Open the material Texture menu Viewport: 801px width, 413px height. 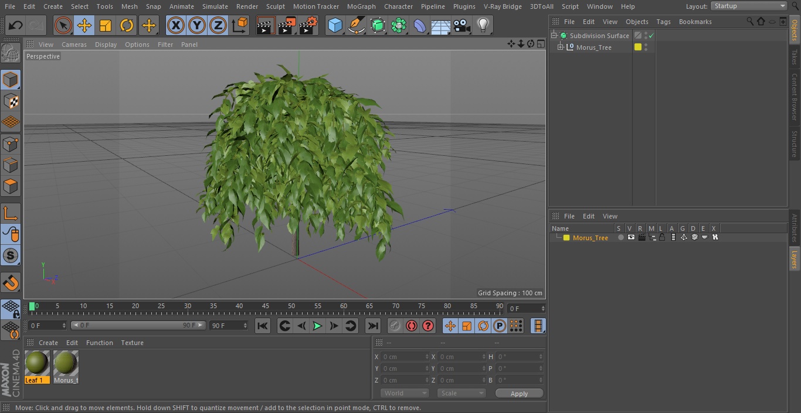pos(133,343)
